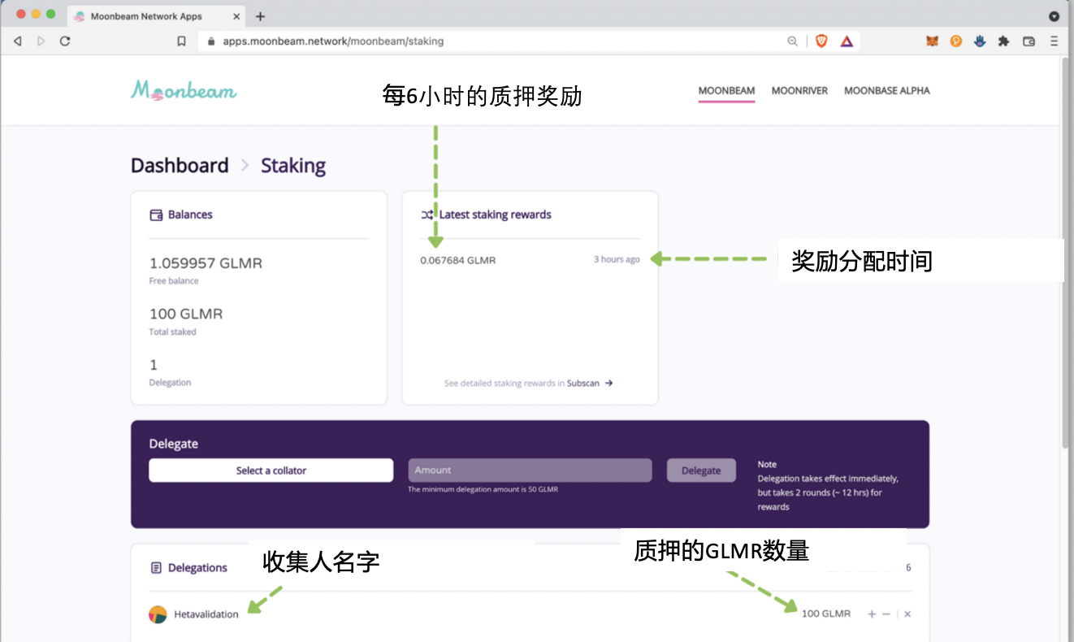Screen dimensions: 1074x642
Task: Open MetaMask fox extension
Action: click(x=932, y=41)
